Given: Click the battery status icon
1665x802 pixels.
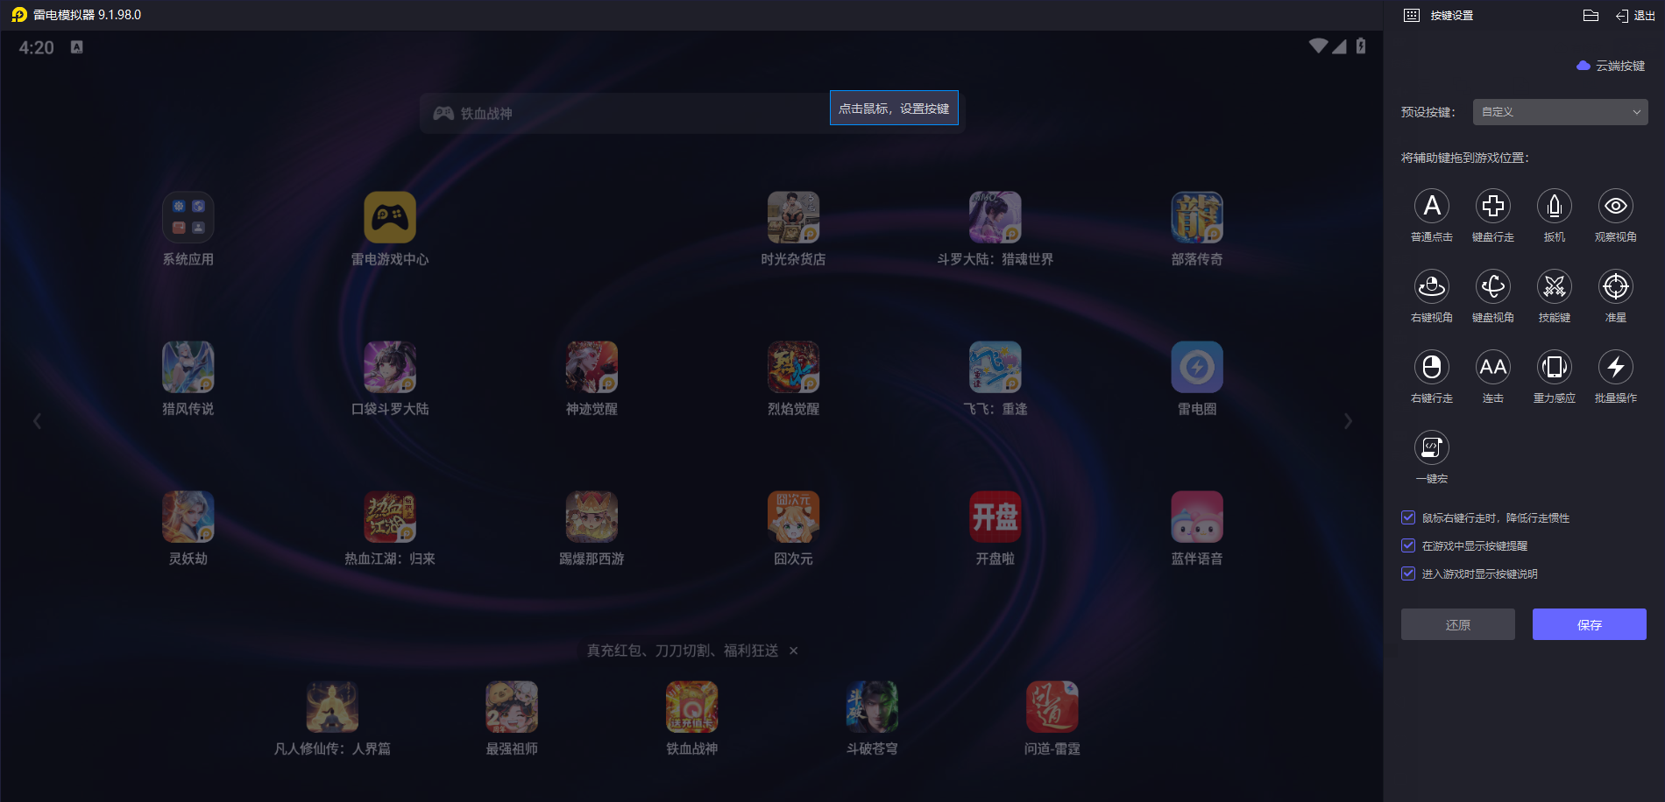Looking at the screenshot, I should coord(1361,46).
